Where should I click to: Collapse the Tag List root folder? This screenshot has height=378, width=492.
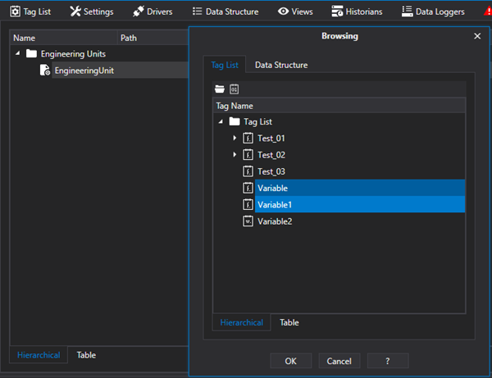tap(221, 121)
